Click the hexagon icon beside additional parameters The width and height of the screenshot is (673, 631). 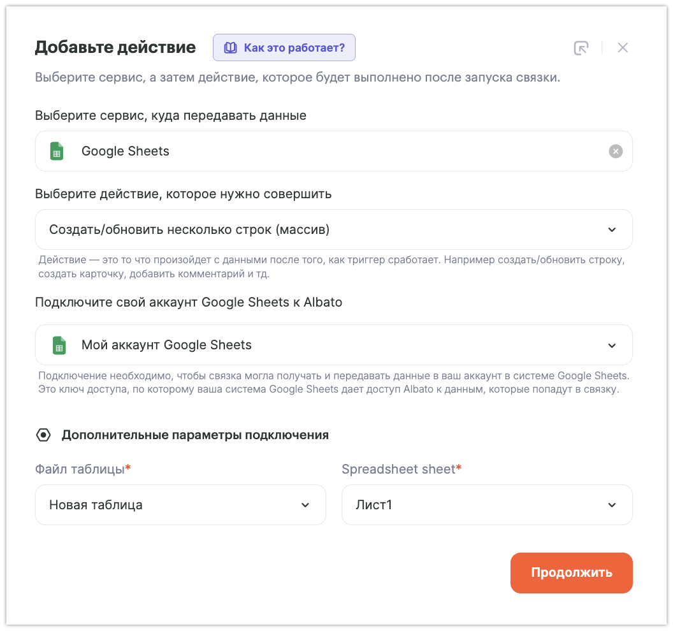(43, 435)
